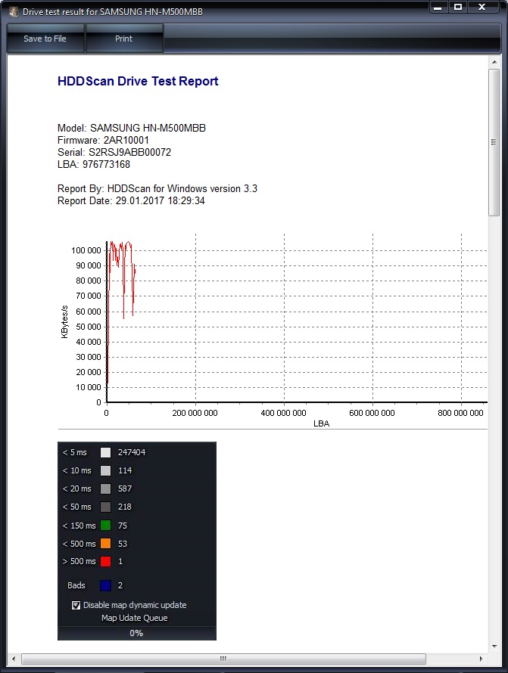Image resolution: width=508 pixels, height=673 pixels.
Task: Click the 100 000 y-axis value
Action: click(86, 250)
